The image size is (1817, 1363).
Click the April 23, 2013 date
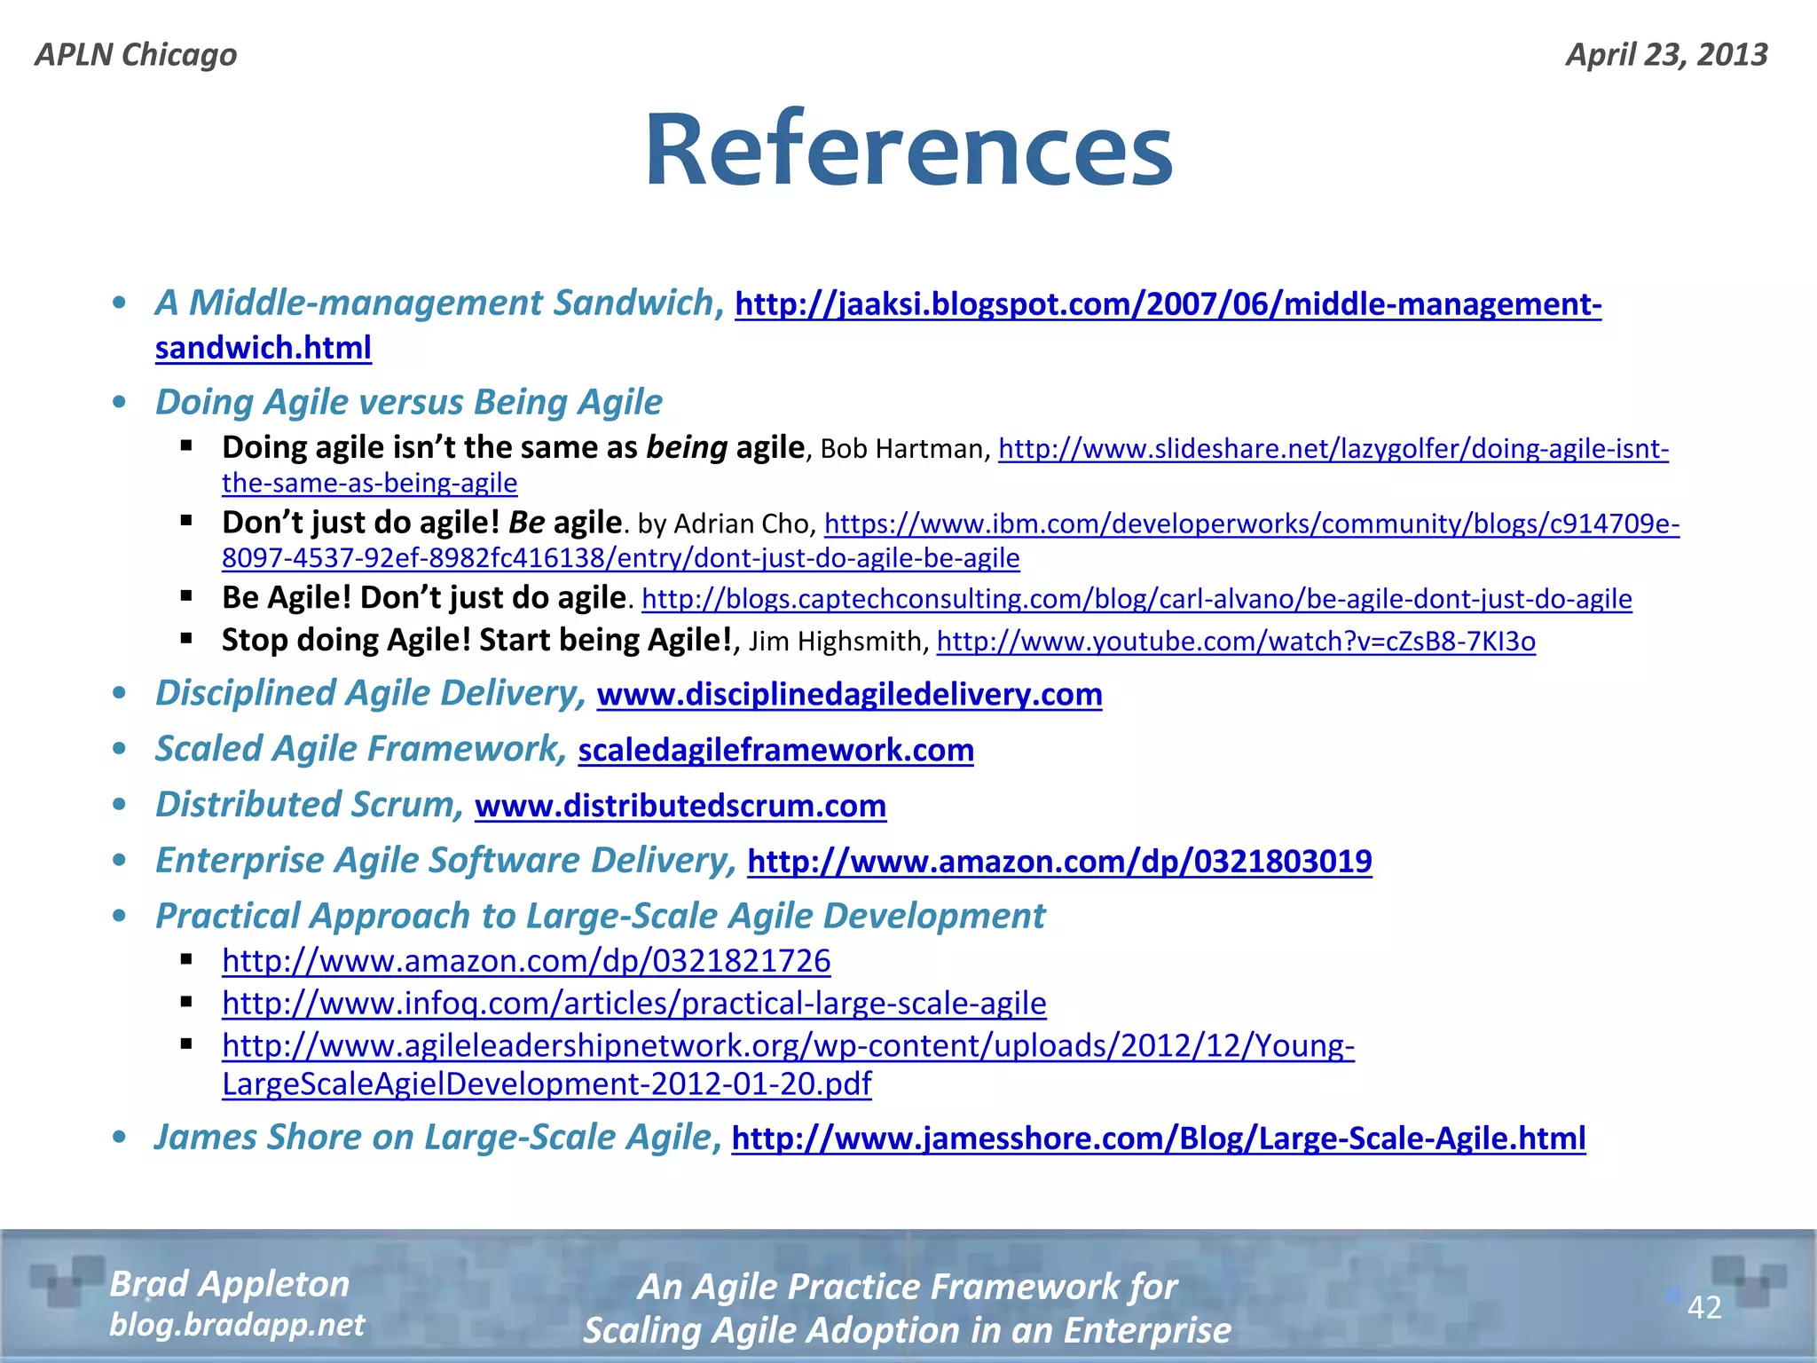tap(1666, 54)
